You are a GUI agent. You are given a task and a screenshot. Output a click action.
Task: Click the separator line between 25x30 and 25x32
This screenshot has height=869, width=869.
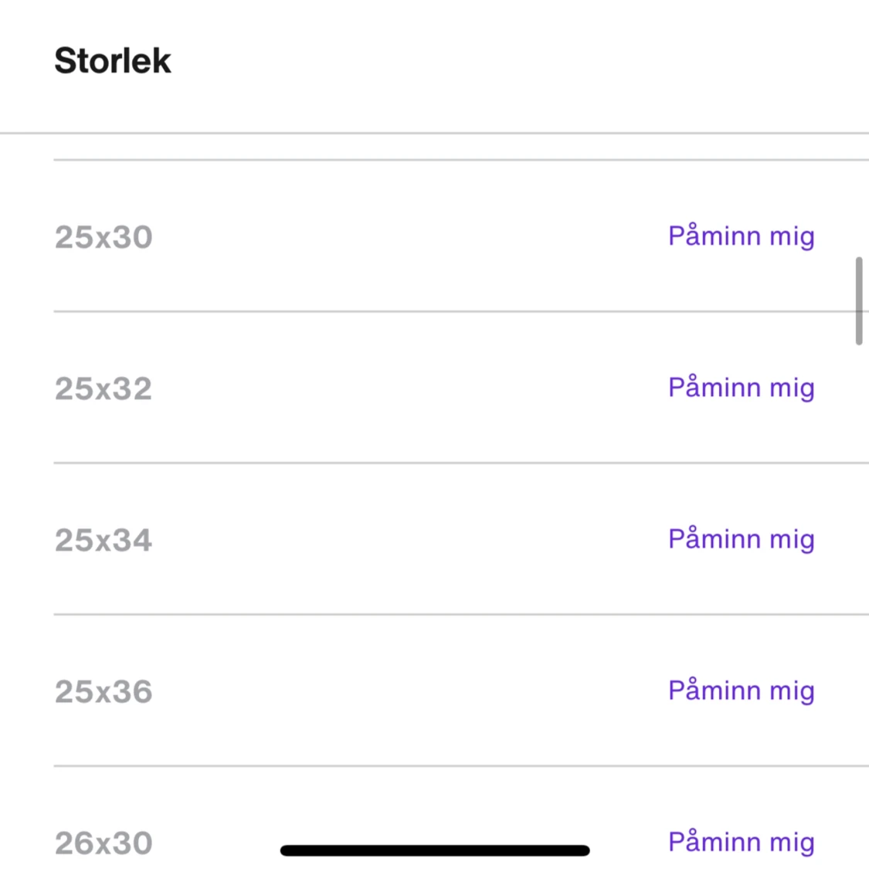coord(461,311)
